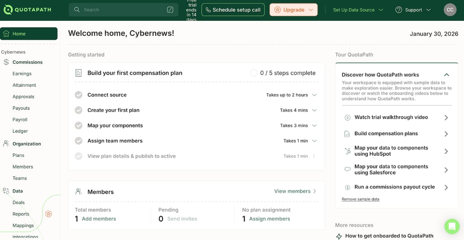Open Build compensation plans arrow
Image resolution: width=464 pixels, height=240 pixels.
[x=446, y=134]
